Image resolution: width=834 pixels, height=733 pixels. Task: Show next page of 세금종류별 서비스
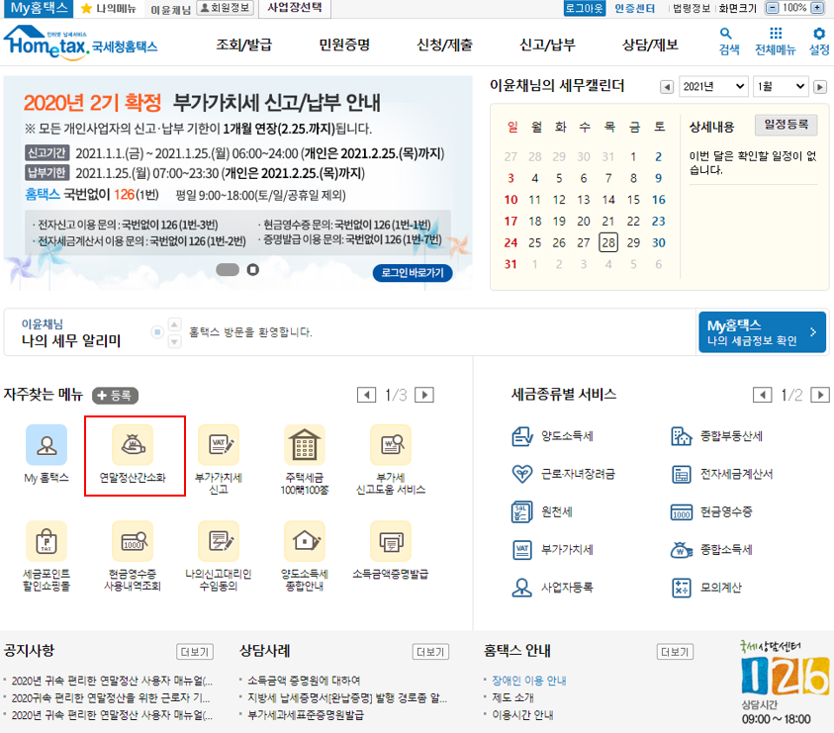[x=819, y=395]
